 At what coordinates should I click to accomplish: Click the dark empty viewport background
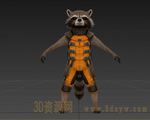[25, 30]
